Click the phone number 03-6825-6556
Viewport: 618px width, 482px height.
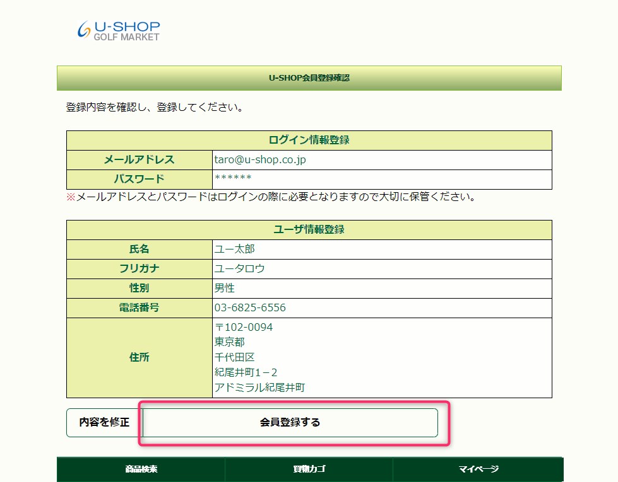[250, 307]
